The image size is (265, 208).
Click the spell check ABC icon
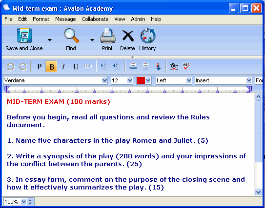point(186,66)
